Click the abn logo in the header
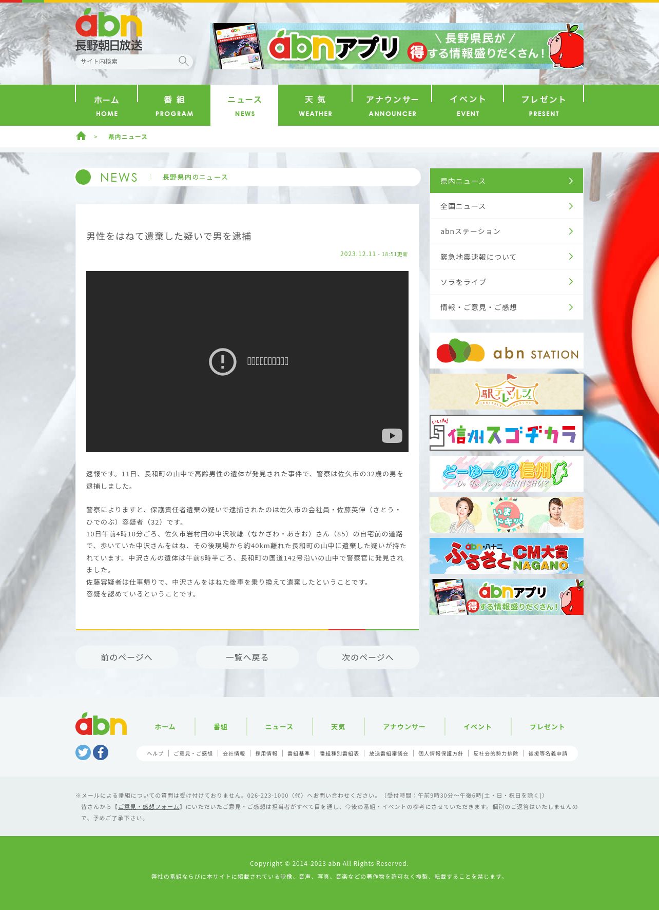This screenshot has height=910, width=659. pos(109,30)
